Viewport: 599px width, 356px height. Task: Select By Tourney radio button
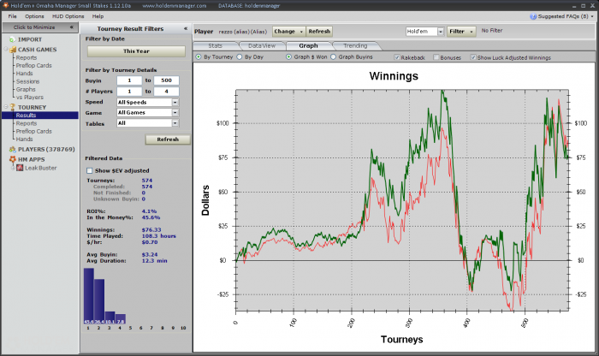coord(199,57)
